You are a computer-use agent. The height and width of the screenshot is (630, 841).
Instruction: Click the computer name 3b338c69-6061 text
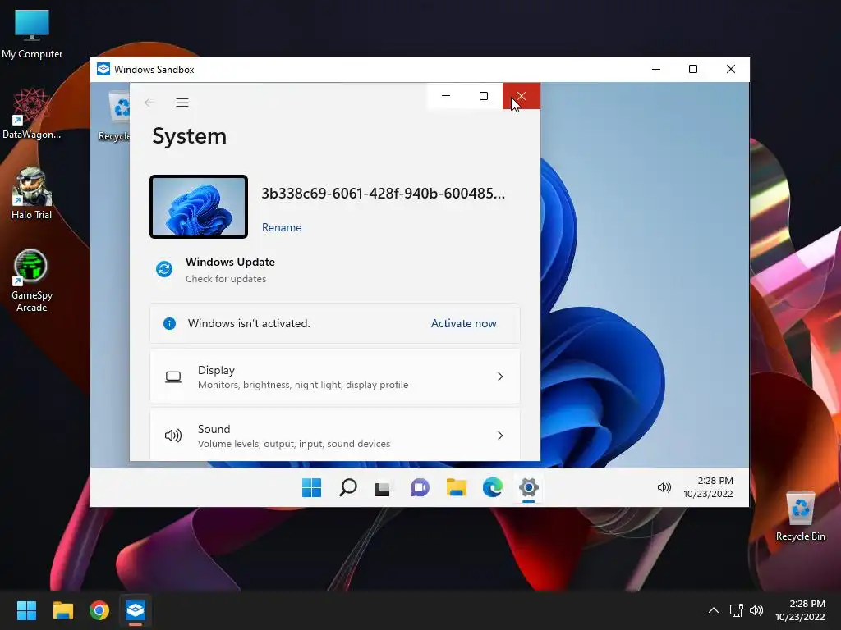point(383,194)
